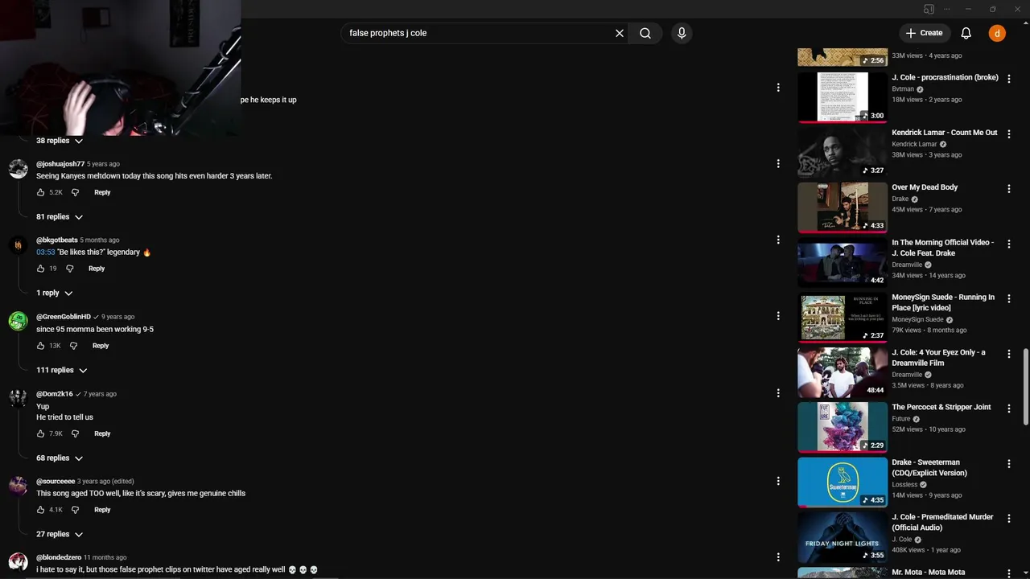Dislike the comment by @joshuajosh77
This screenshot has height=579, width=1030.
pos(75,192)
